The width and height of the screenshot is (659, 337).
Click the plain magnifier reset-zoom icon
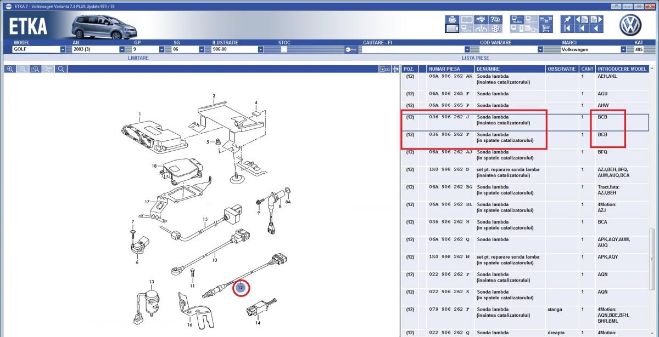(61, 69)
